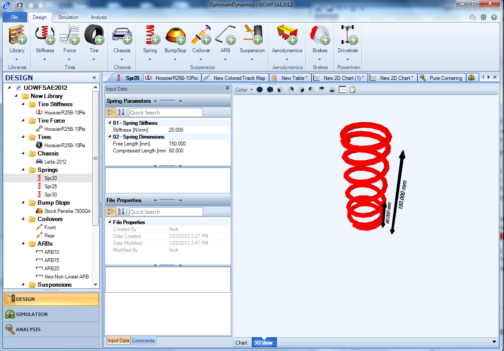This screenshot has width=504, height=351.
Task: Toggle Categorized view in File Properties
Action: (x=110, y=212)
